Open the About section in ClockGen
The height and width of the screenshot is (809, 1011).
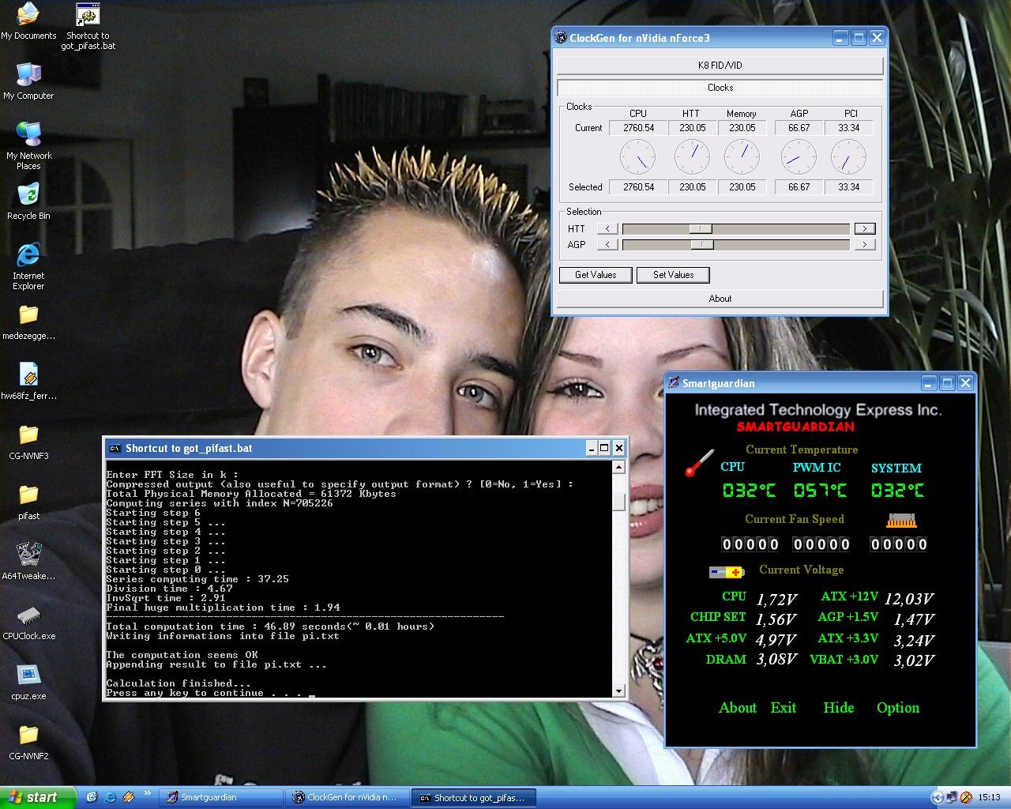(720, 299)
